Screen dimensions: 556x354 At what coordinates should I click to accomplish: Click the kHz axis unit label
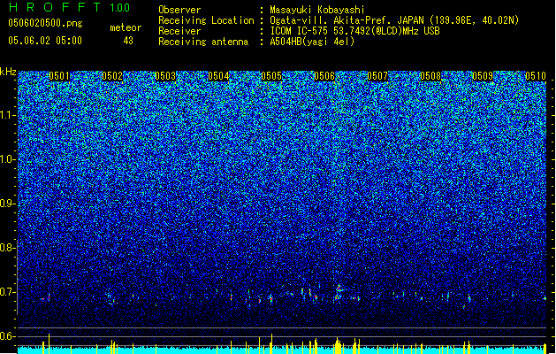pos(8,72)
